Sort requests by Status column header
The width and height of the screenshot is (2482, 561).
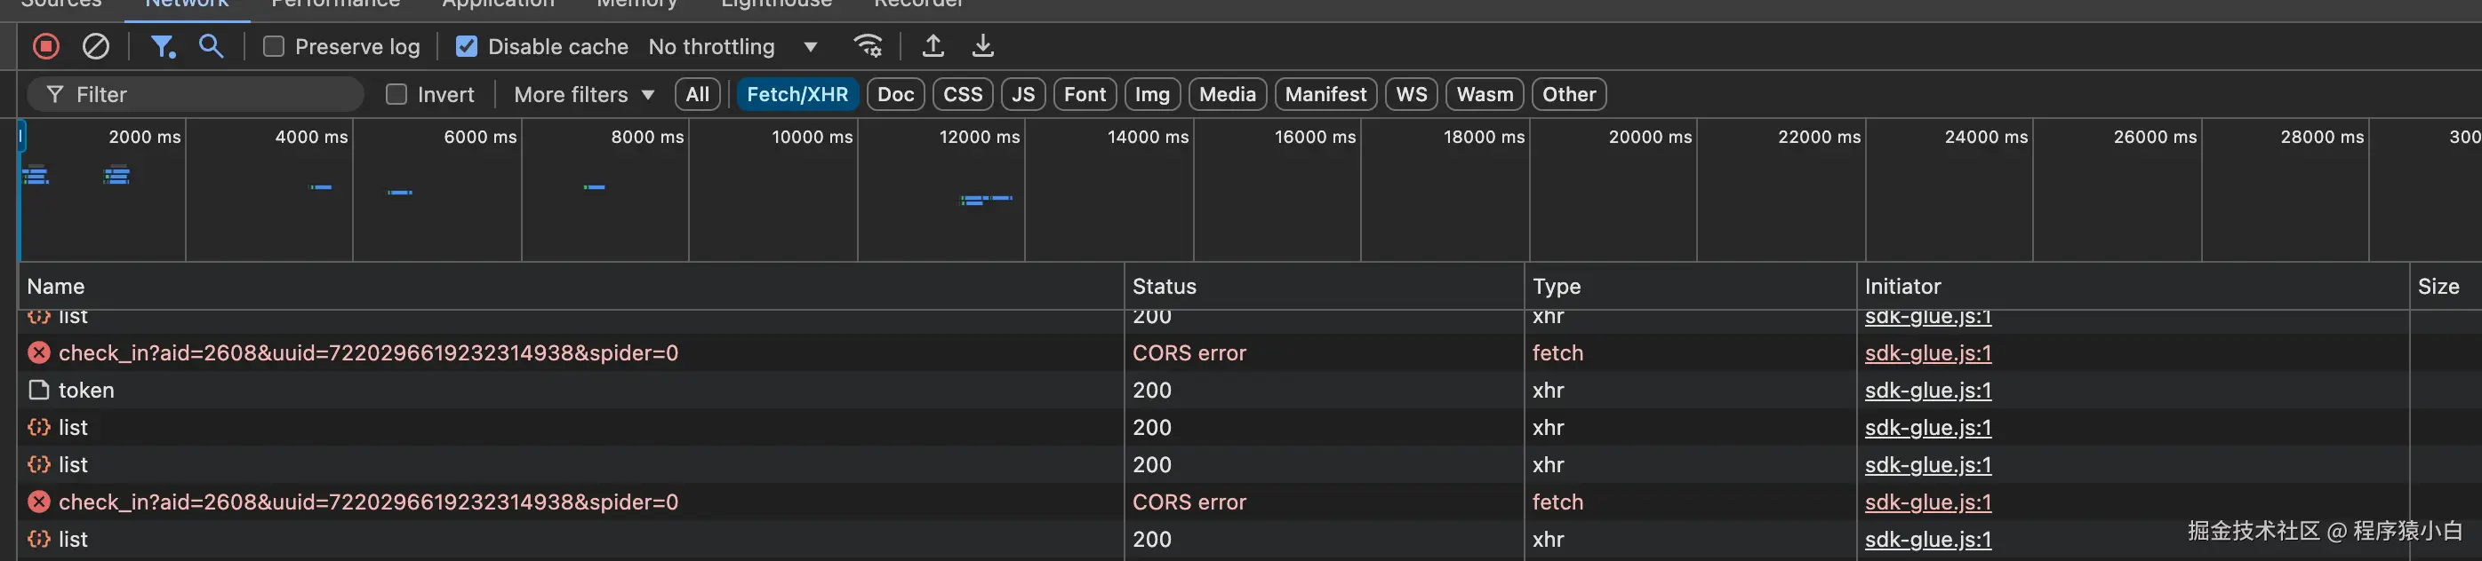coord(1164,286)
